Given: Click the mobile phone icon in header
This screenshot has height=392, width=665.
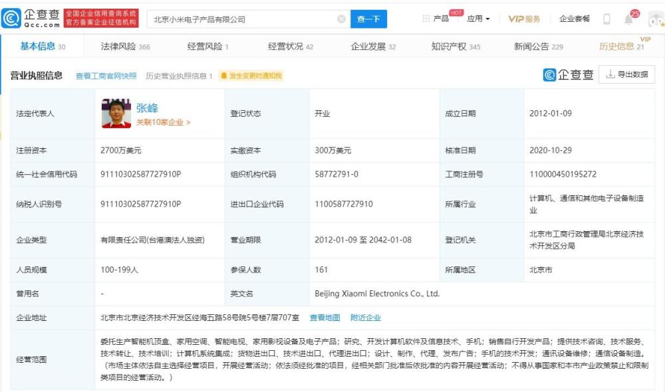Looking at the screenshot, I should 606,19.
